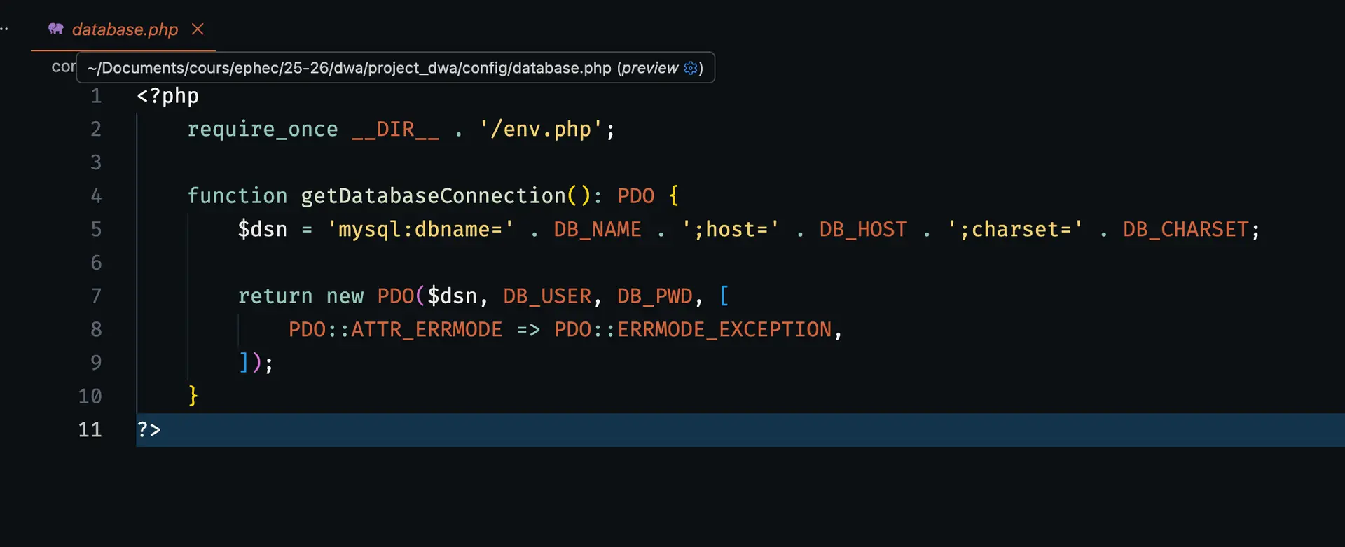Image resolution: width=1345 pixels, height=547 pixels.
Task: Click the gear icon in the preview tooltip
Action: (x=691, y=68)
